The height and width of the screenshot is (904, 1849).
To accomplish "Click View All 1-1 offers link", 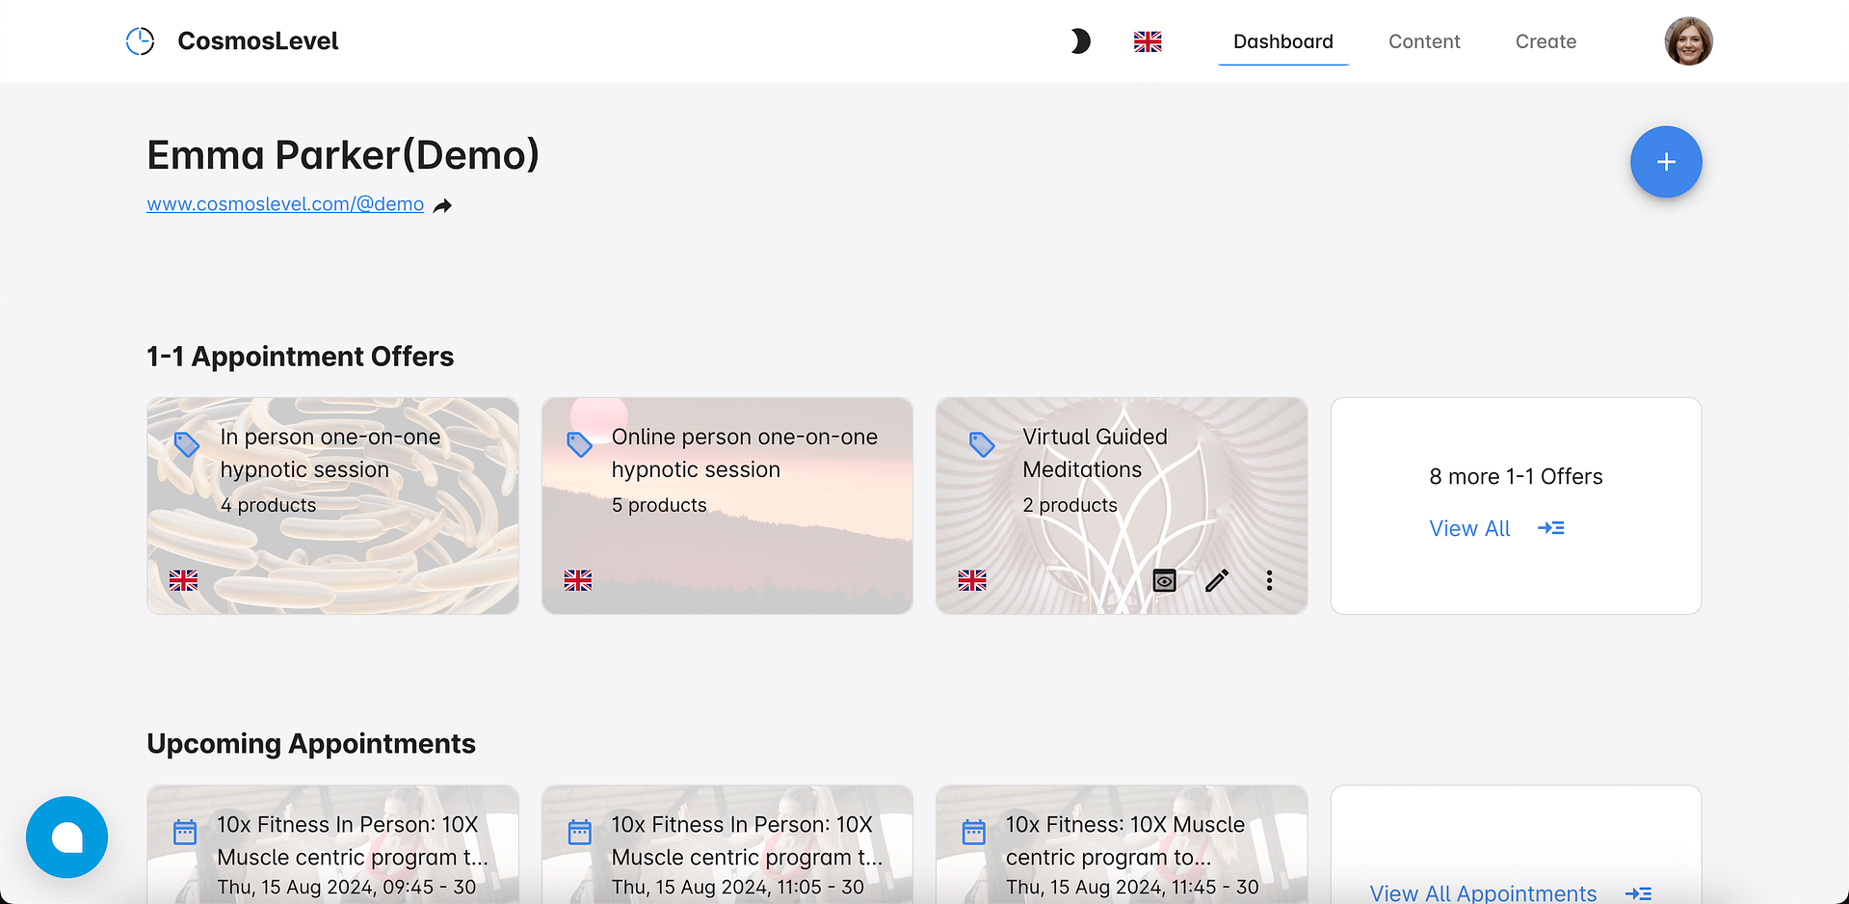I will pos(1469,528).
